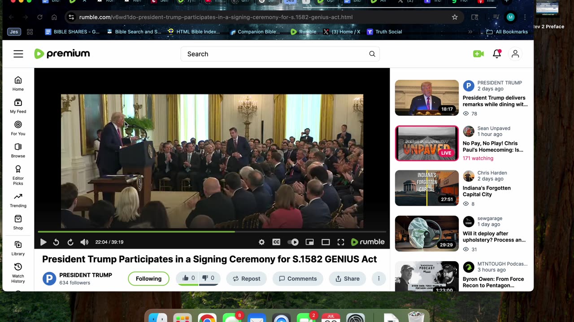Mute the video volume
This screenshot has width=574, height=322.
coord(84,242)
